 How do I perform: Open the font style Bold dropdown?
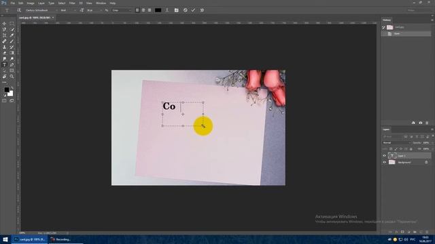(x=68, y=10)
